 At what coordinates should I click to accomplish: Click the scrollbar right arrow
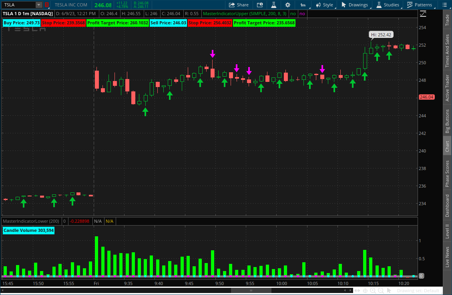[350, 290]
